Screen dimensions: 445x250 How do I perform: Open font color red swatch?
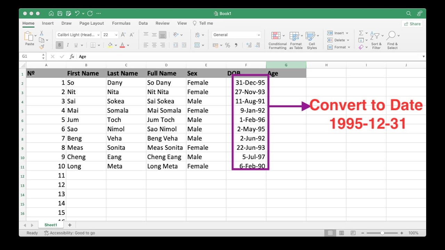pos(122,45)
